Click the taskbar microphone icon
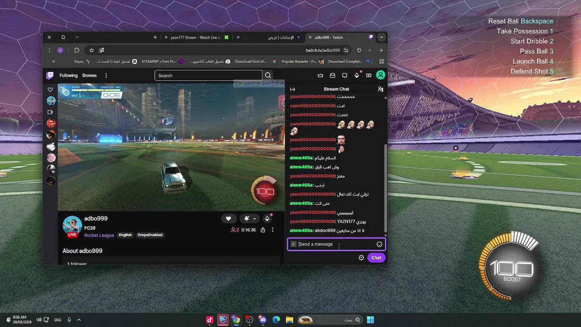The width and height of the screenshot is (581, 327). [x=69, y=320]
